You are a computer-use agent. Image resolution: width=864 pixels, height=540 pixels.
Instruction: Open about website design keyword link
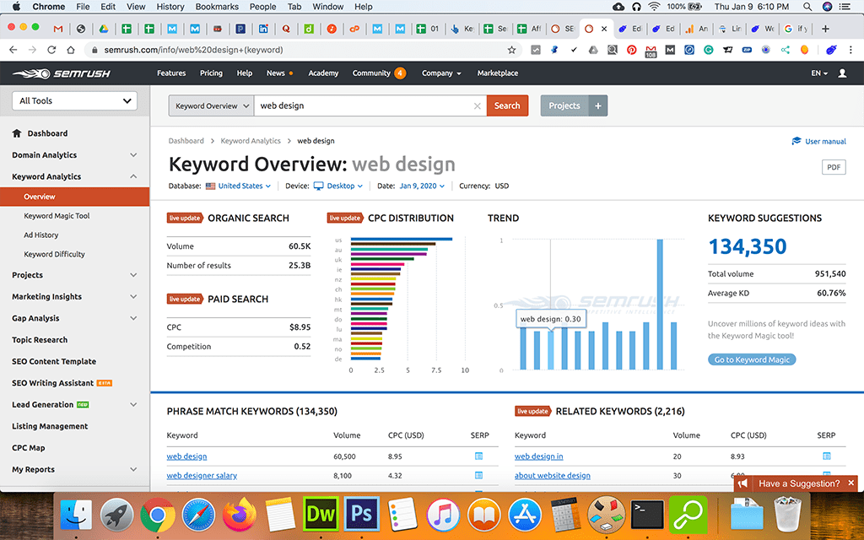[x=552, y=476]
